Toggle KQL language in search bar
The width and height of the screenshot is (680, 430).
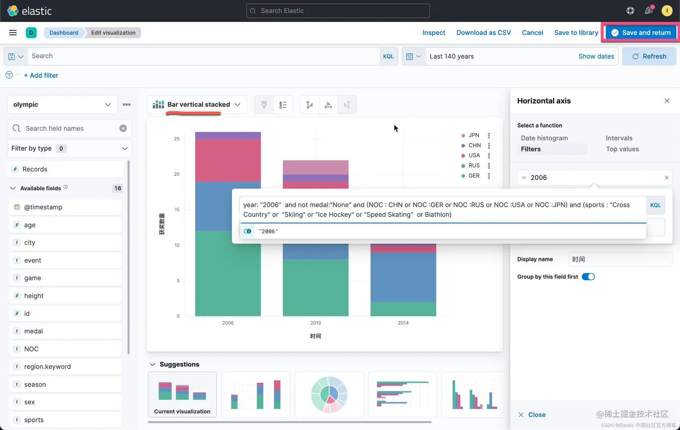388,56
